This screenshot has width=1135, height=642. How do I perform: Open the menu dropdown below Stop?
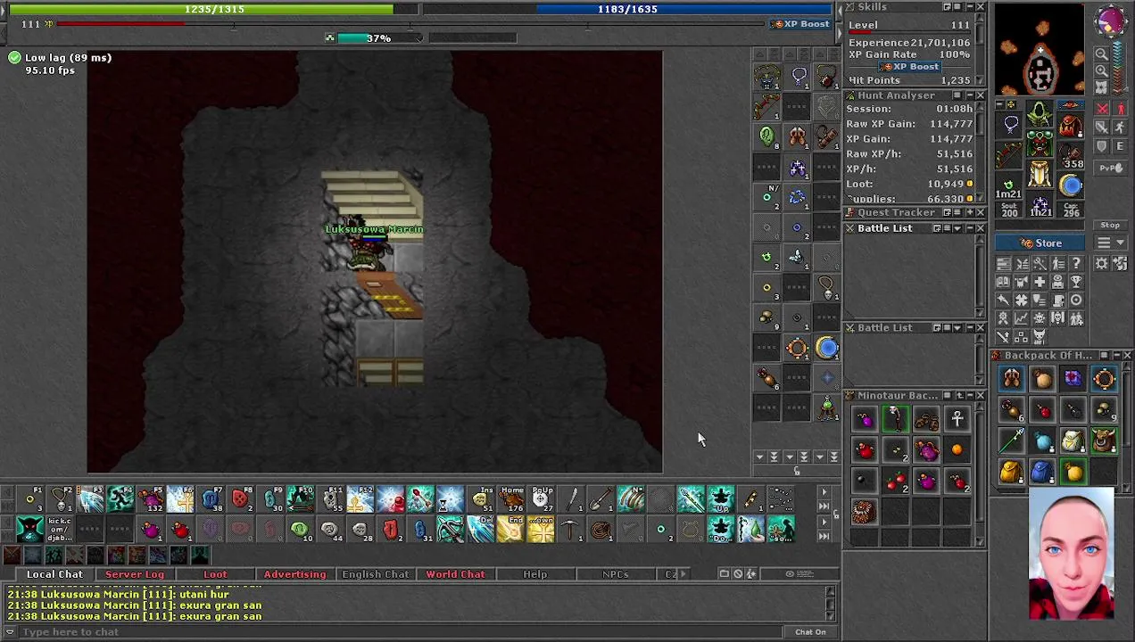pyautogui.click(x=1110, y=243)
